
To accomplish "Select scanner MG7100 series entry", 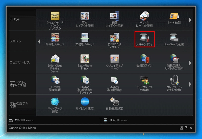I will (116, 120).
